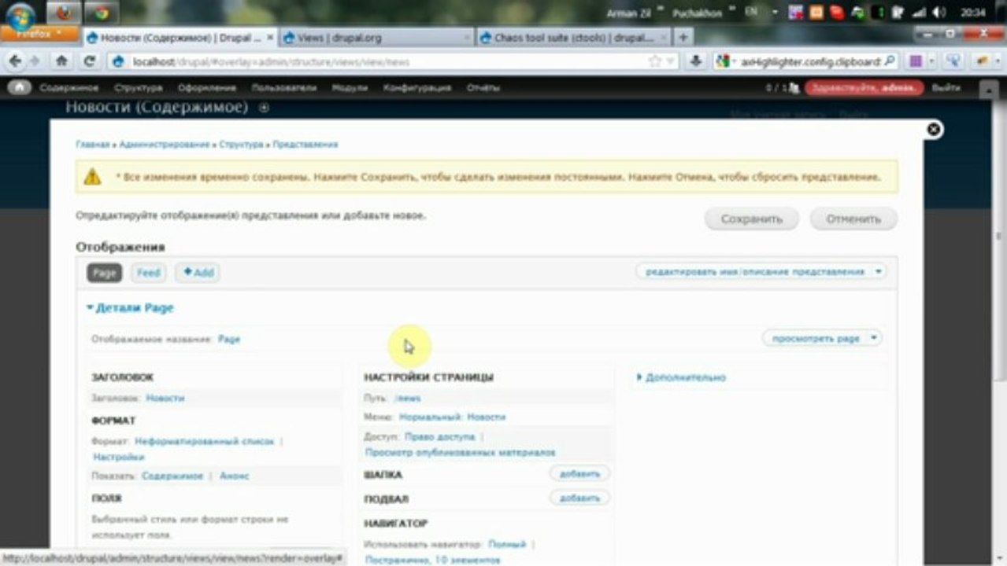Click the search magnifier icon
The width and height of the screenshot is (1007, 566).
(890, 61)
